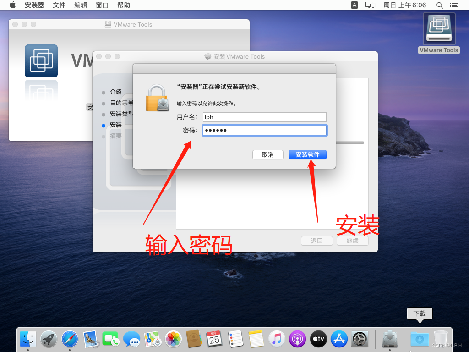Click the dialog heading “安装器”正在尝试安装新软件

coord(218,87)
